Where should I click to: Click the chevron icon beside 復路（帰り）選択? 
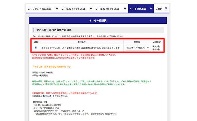125,8
